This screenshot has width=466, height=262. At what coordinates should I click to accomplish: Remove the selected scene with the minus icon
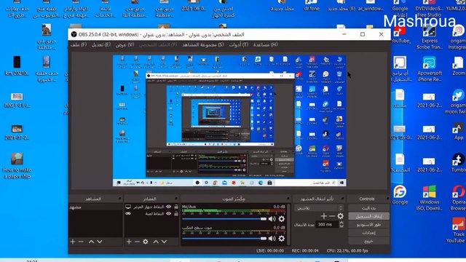pos(81,242)
